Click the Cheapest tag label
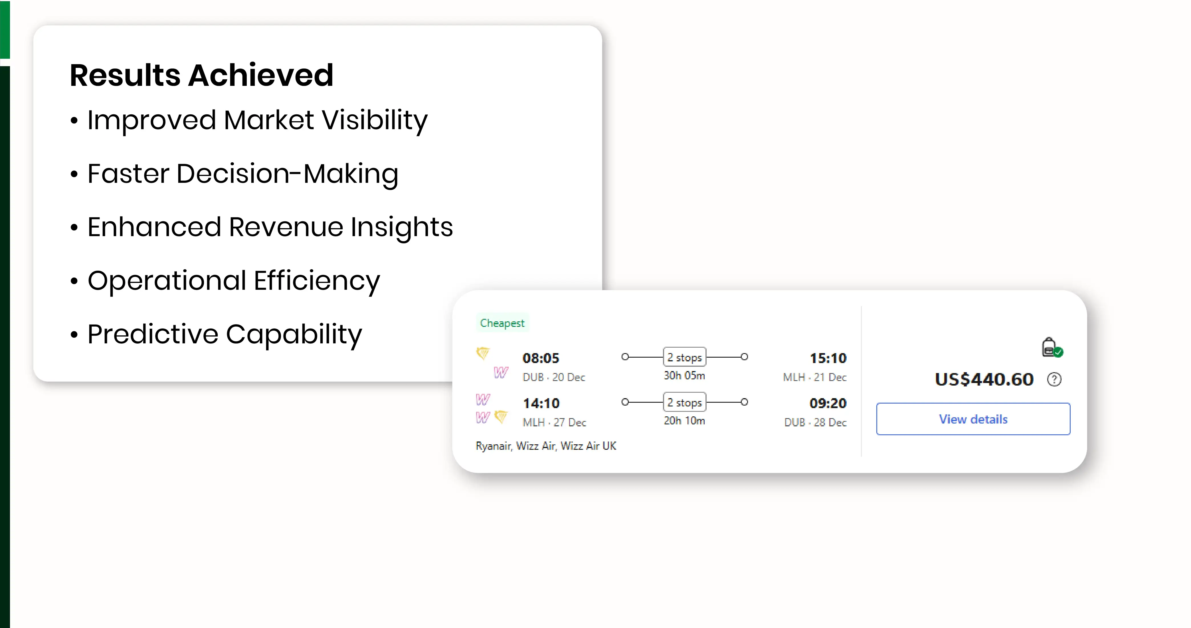The height and width of the screenshot is (628, 1191). [502, 323]
